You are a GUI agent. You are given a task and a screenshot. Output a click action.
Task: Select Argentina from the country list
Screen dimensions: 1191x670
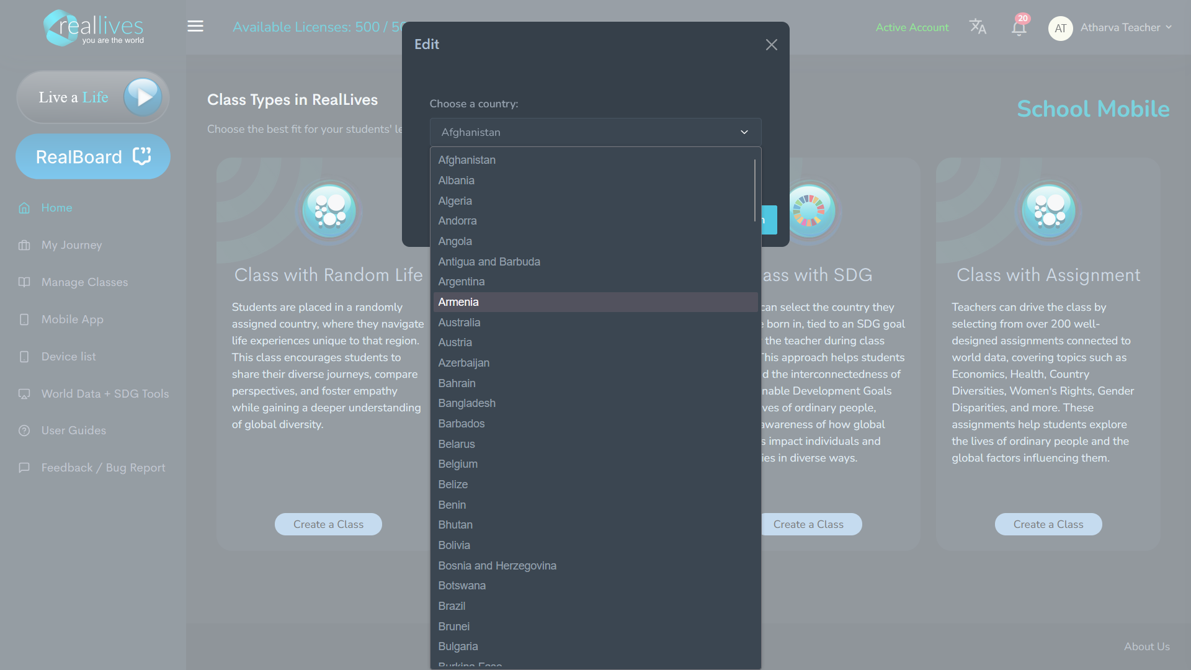tap(595, 282)
